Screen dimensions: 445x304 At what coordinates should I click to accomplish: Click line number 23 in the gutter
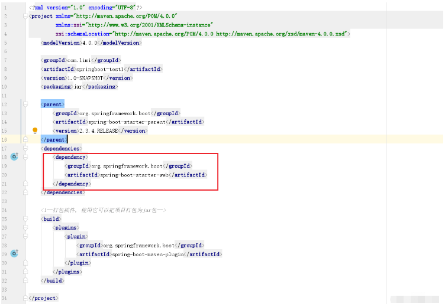pos(4,201)
